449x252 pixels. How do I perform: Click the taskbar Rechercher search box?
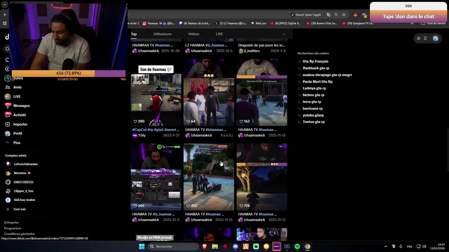pyautogui.click(x=173, y=246)
